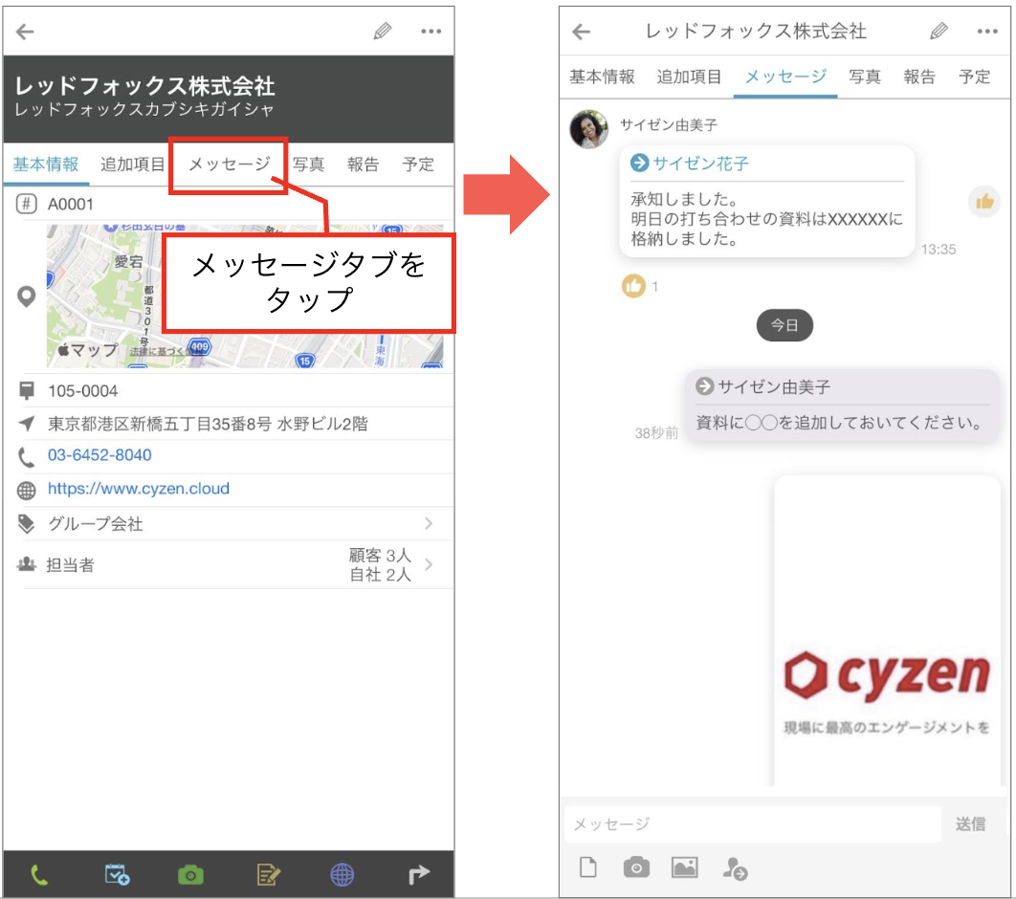The image size is (1016, 899).
Task: Tap サイゼン由美子's profile avatar
Action: pyautogui.click(x=588, y=128)
